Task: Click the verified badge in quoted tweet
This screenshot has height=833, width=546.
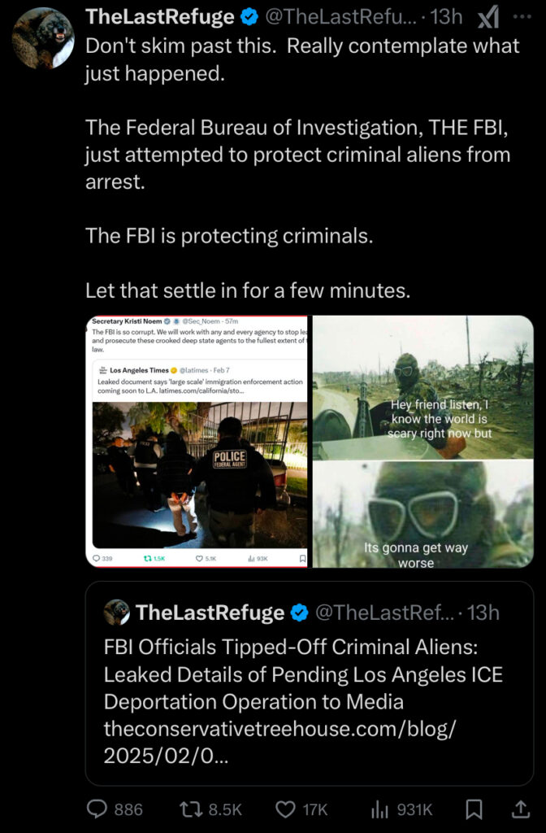Action: (x=300, y=613)
